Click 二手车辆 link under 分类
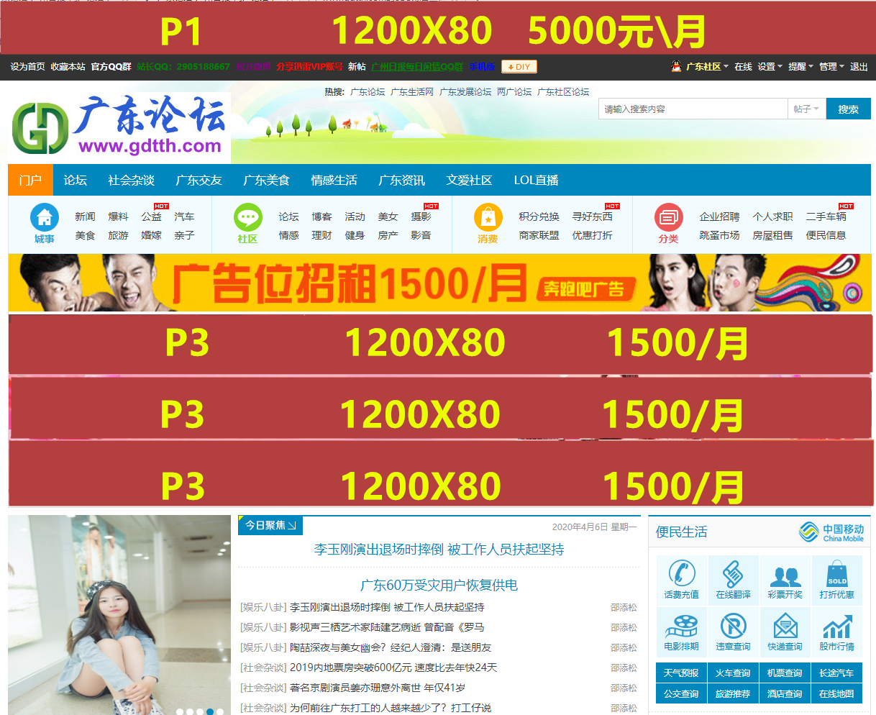The image size is (876, 715). tap(826, 217)
